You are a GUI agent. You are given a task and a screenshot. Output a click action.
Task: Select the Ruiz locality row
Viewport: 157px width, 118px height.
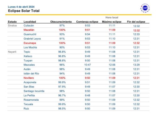click(x=78, y=109)
